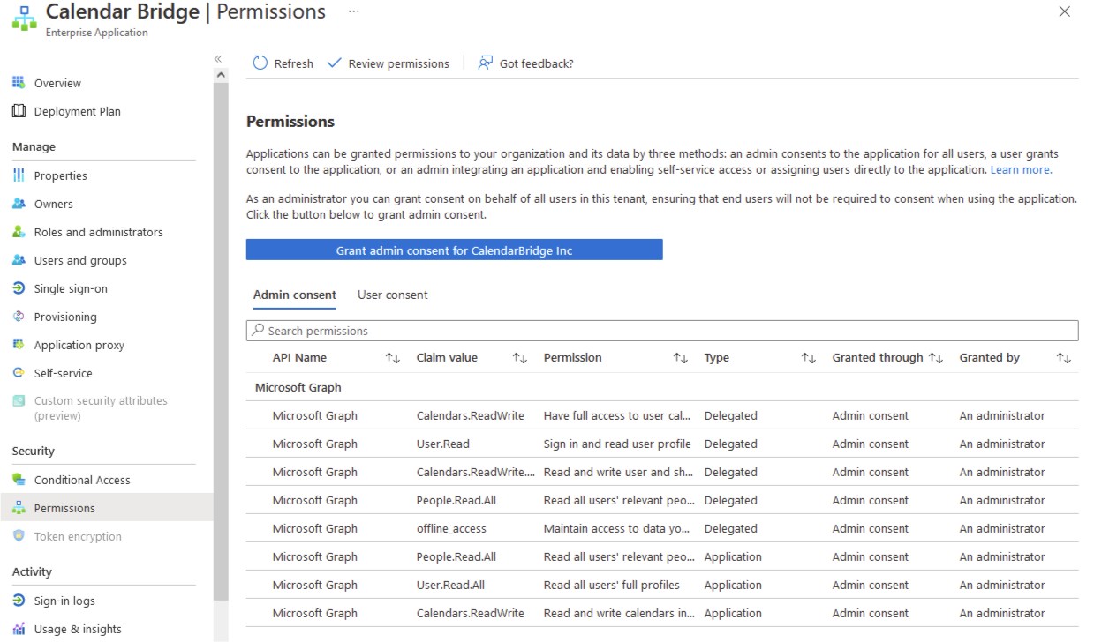The width and height of the screenshot is (1094, 642).
Task: Click Review permissions button label
Action: pos(399,63)
